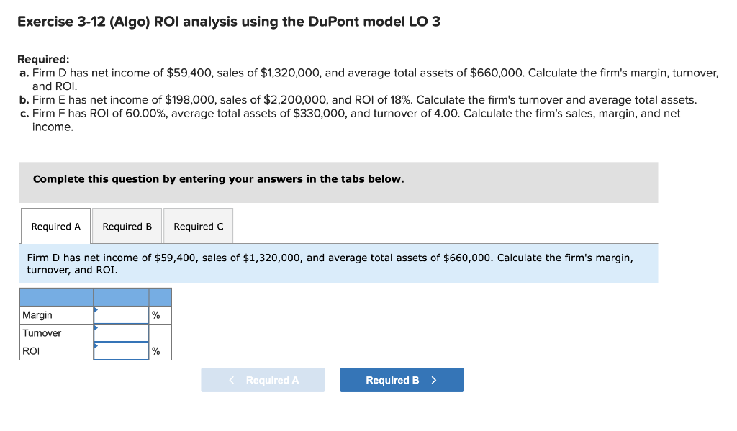Click the blue triangle marker in Margin cell
Viewport: 737px width, 431px height.
click(x=95, y=310)
